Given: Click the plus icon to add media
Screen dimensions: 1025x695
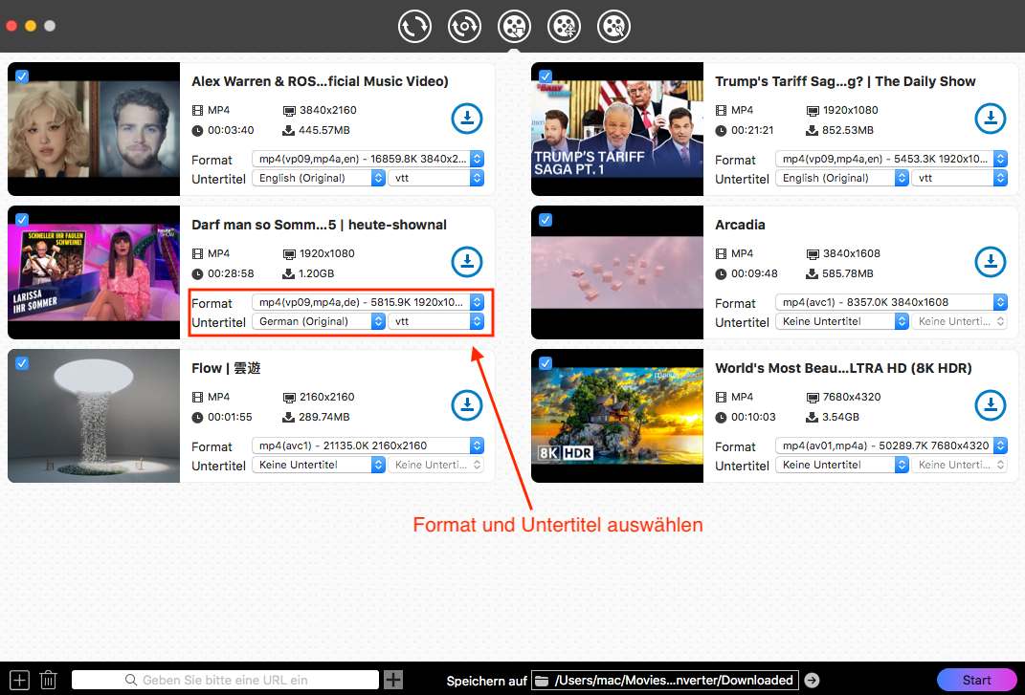Looking at the screenshot, I should pos(17,680).
